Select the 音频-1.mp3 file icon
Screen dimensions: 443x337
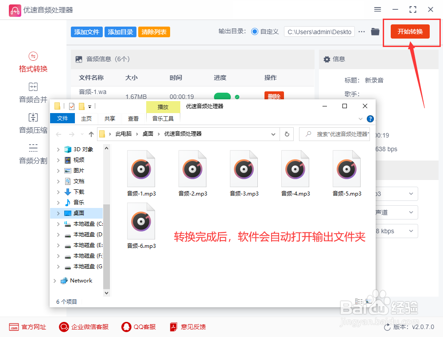[x=141, y=169]
